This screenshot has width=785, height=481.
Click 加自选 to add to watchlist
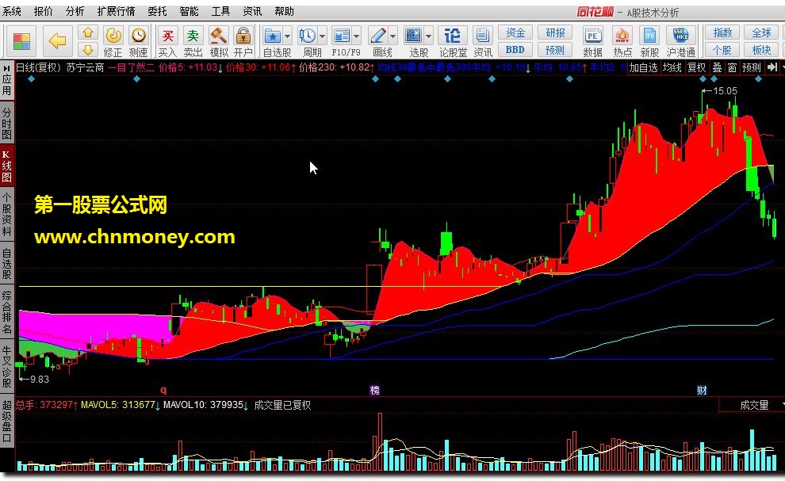coord(643,67)
